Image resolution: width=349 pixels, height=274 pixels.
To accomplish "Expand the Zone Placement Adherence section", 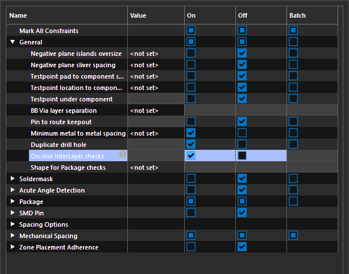I will (13, 247).
